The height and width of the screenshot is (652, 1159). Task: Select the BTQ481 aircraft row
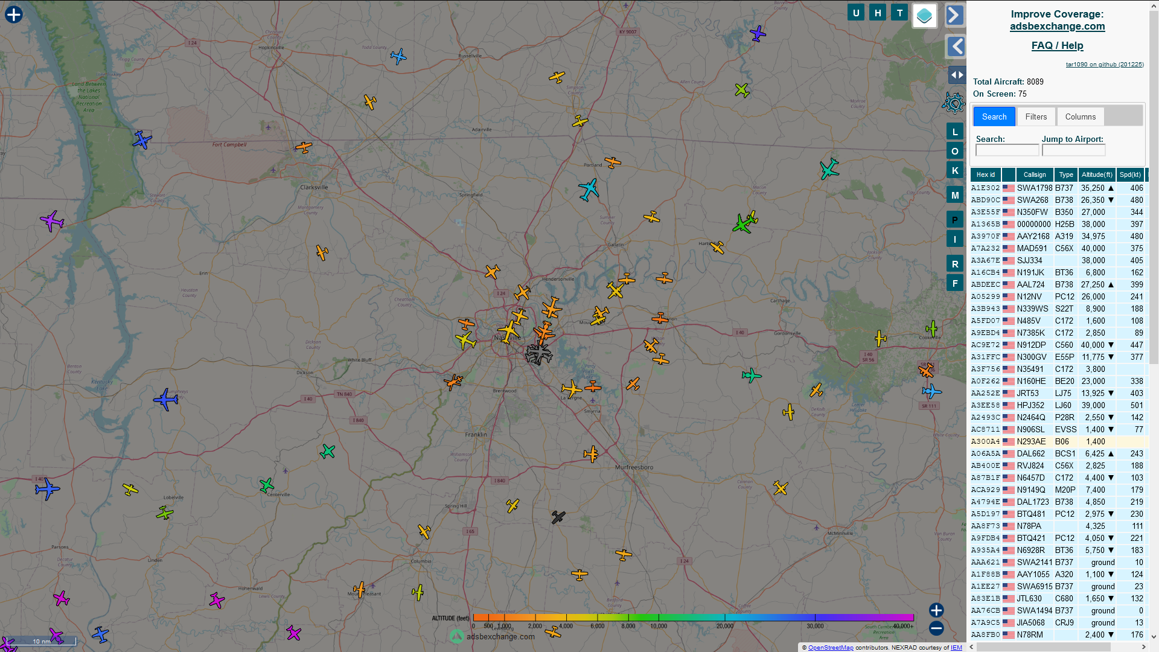(1058, 514)
